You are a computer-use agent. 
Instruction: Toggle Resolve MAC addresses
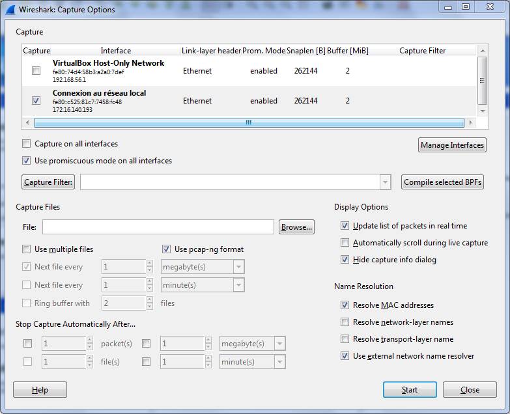coord(345,305)
